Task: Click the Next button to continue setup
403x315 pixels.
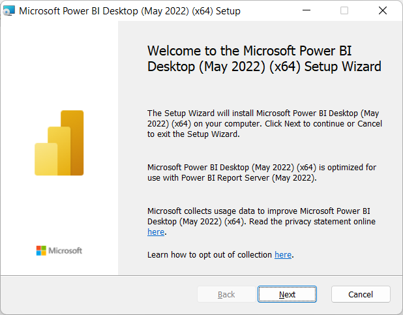Action: [287, 294]
